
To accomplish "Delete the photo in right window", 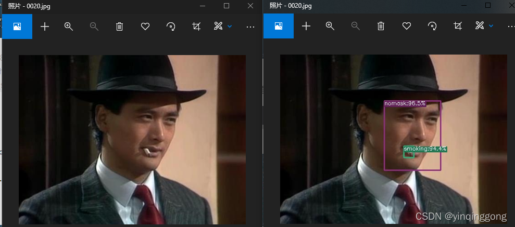I will [381, 26].
